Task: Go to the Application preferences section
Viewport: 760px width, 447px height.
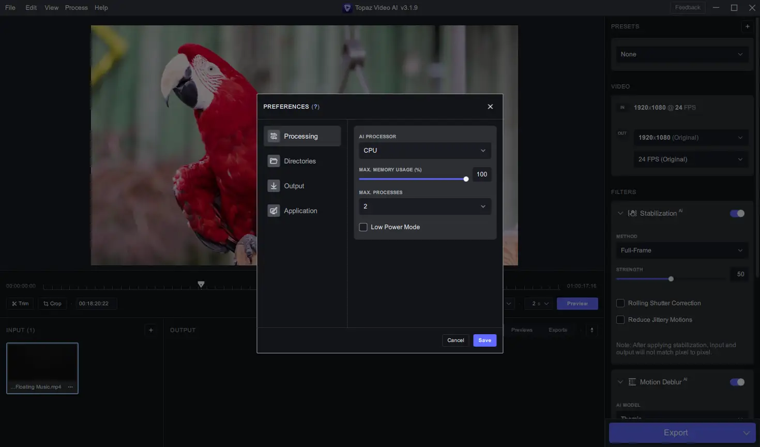Action: click(x=302, y=211)
